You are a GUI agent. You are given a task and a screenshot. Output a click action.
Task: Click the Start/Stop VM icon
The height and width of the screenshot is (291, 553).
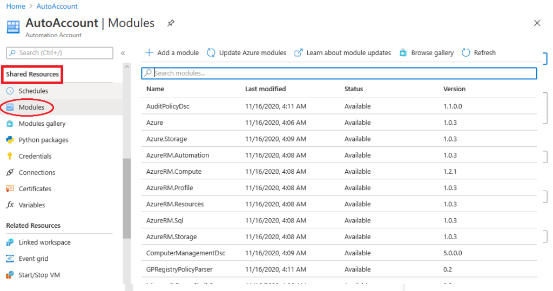[10, 275]
